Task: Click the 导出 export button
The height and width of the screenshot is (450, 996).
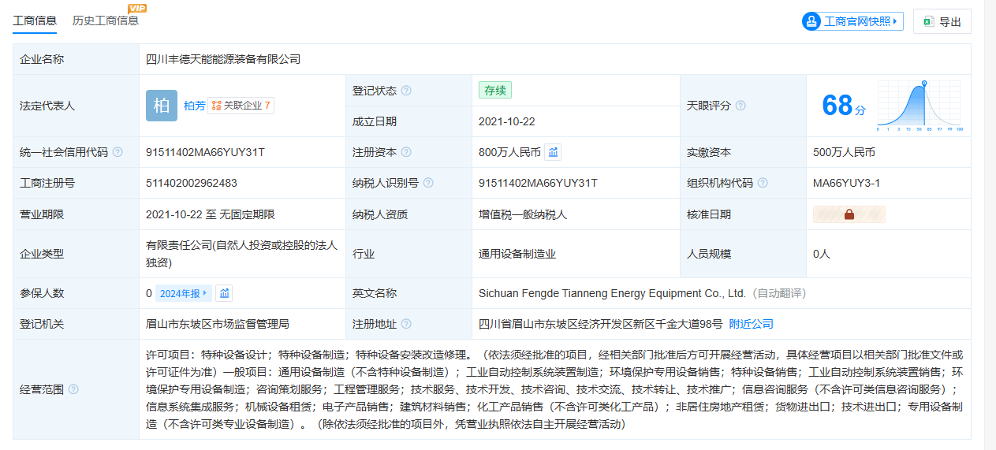Action: coord(942,21)
